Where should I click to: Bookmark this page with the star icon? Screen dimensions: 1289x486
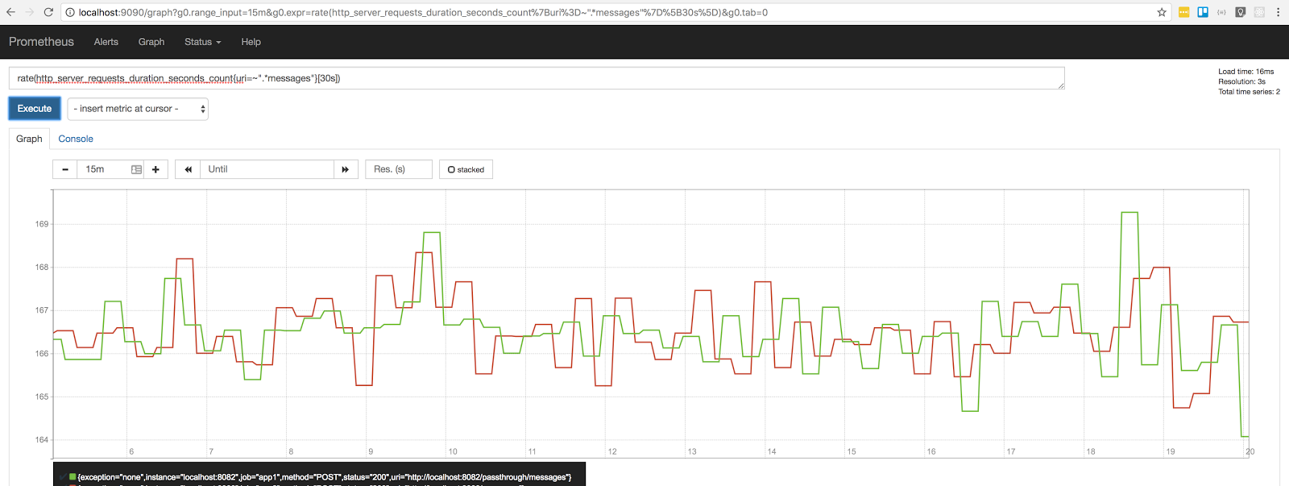(x=1162, y=12)
